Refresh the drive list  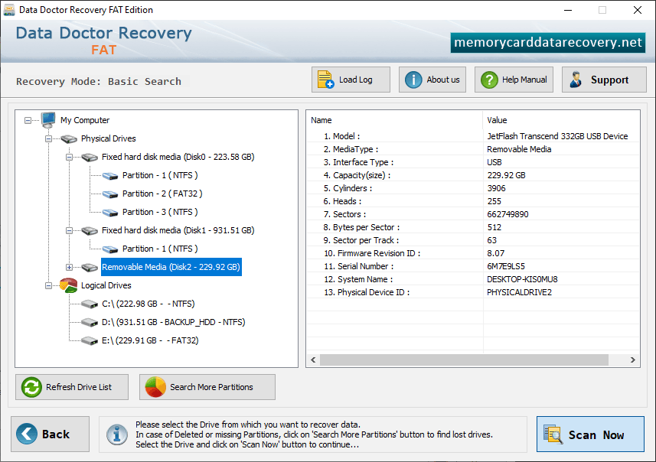tap(72, 387)
